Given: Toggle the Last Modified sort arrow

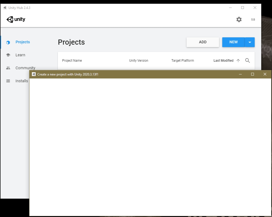Looking at the screenshot, I should point(238,60).
